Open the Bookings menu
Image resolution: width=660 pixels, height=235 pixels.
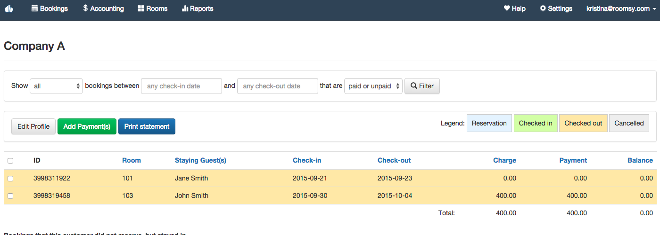tap(49, 8)
